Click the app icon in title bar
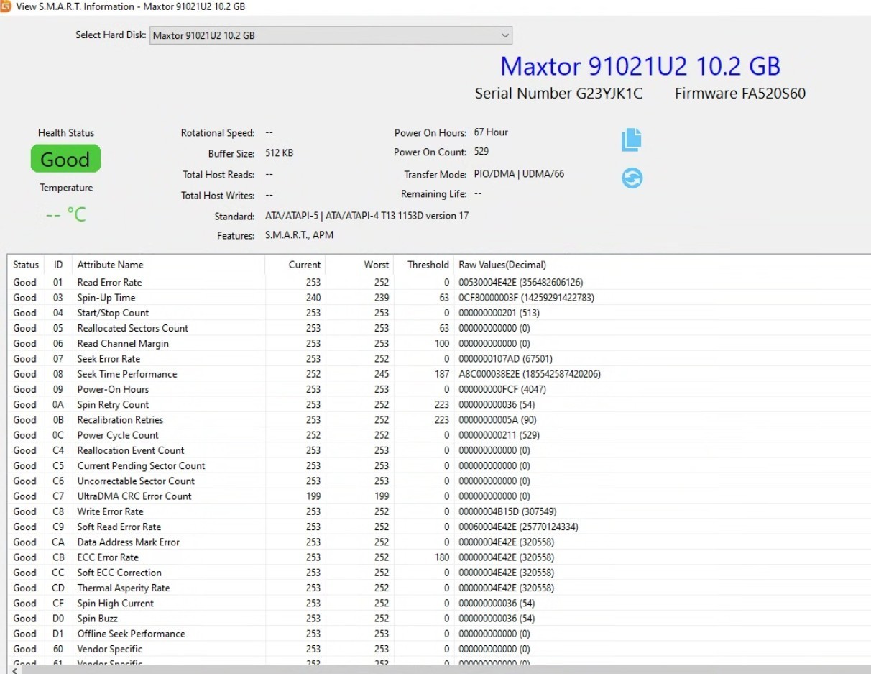871x674 pixels. [6, 6]
